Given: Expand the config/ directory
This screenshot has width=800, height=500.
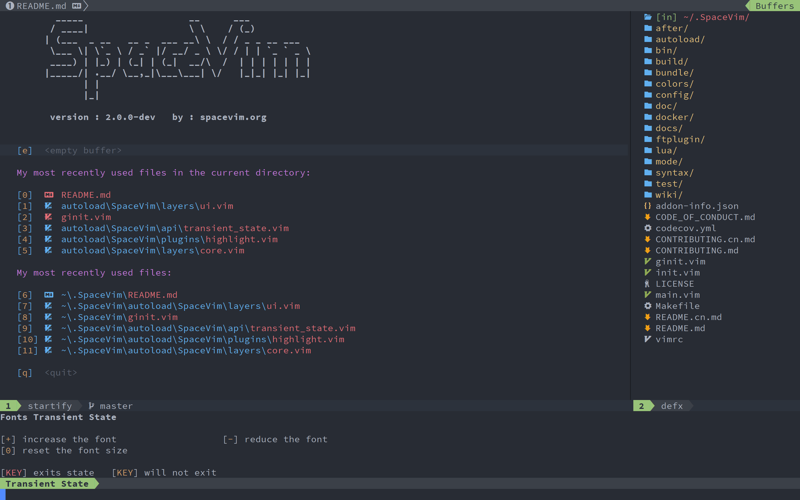Looking at the screenshot, I should [x=674, y=95].
